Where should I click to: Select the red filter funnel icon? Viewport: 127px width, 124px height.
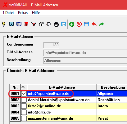click(34, 24)
